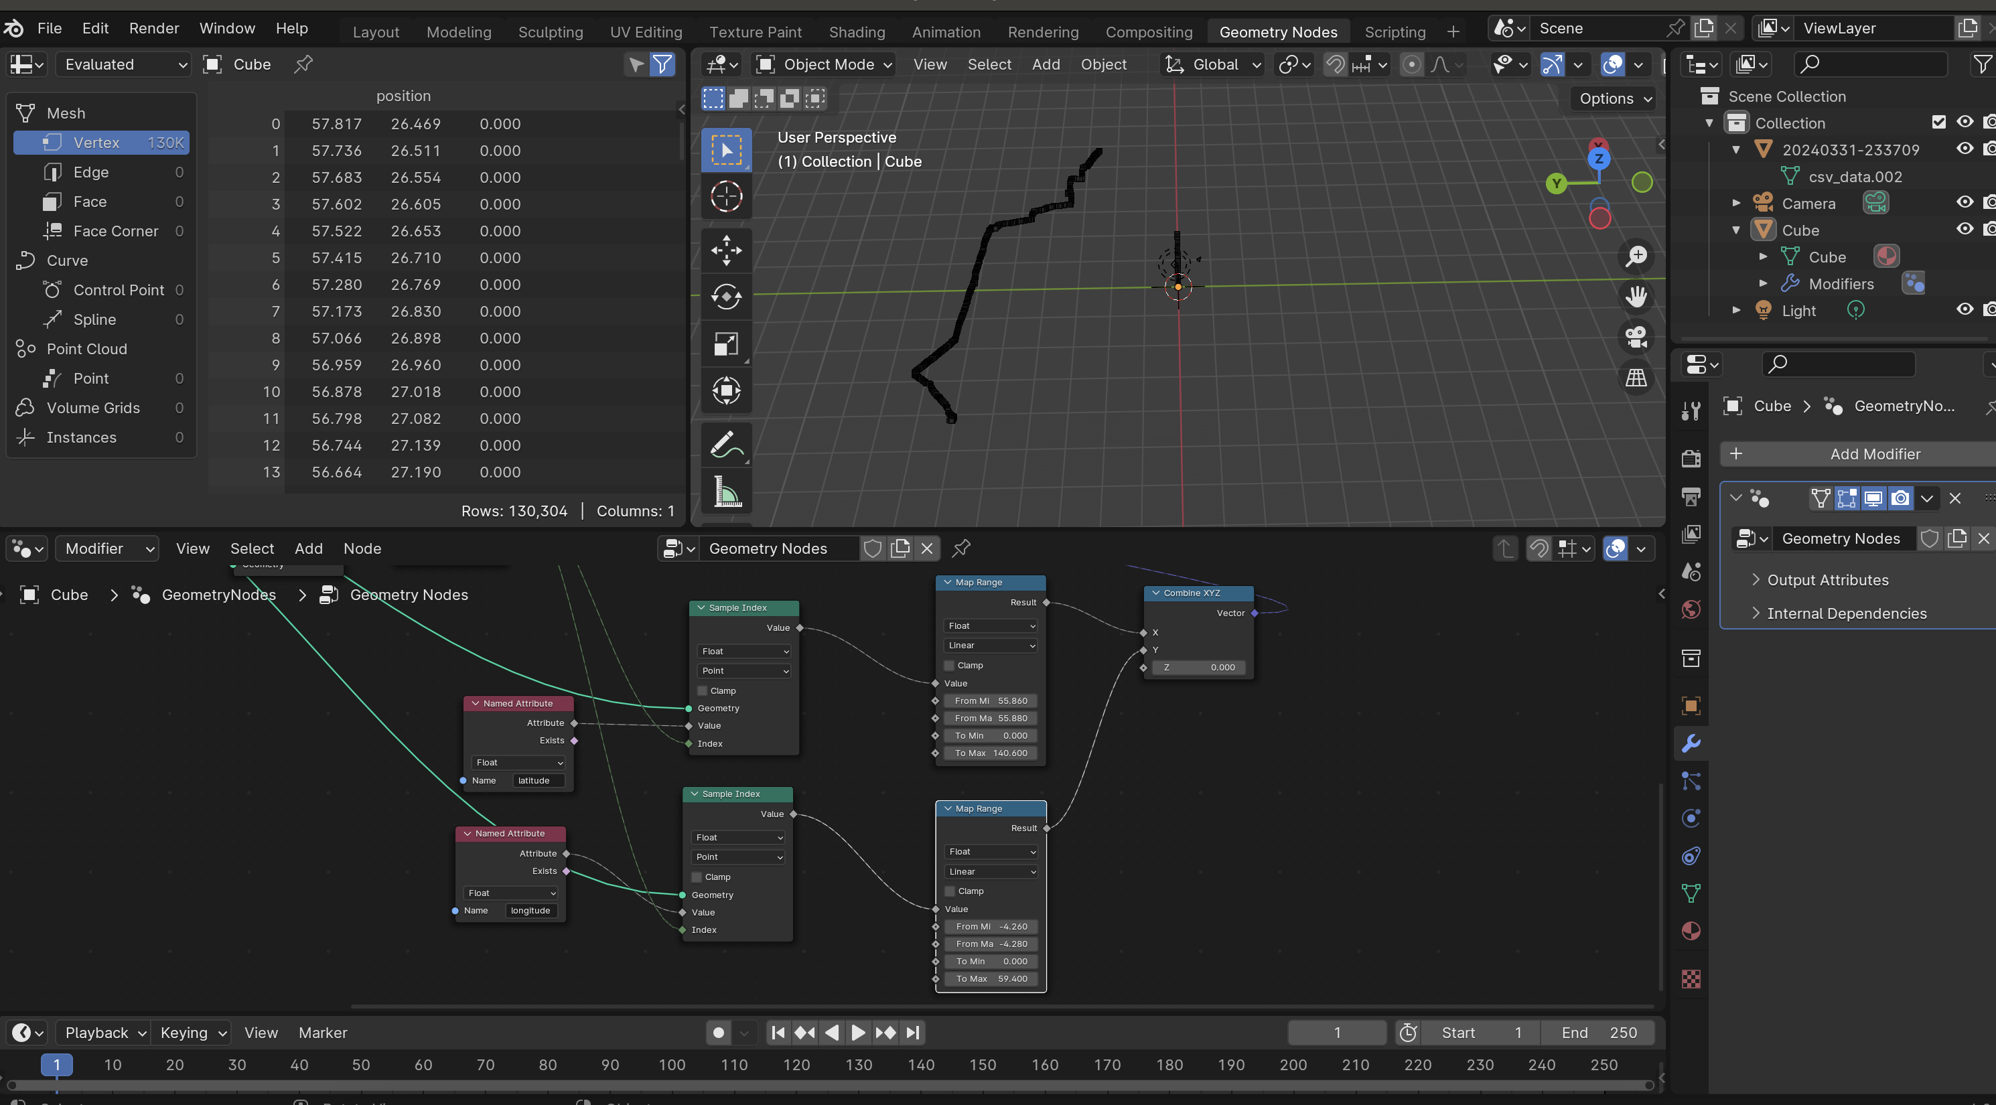This screenshot has height=1105, width=1996.
Task: Uncheck Collection exclude checkbox in outliner
Action: click(1938, 123)
